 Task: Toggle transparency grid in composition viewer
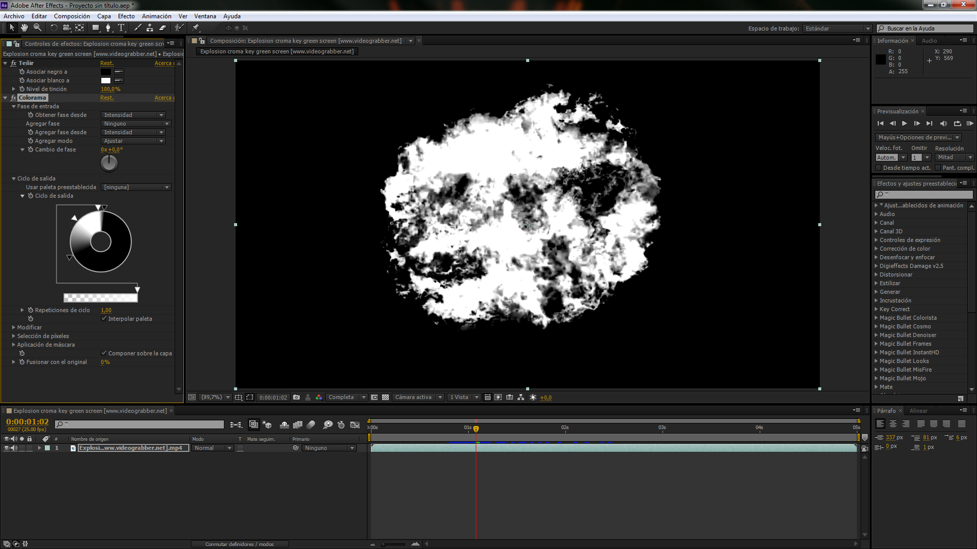[385, 398]
